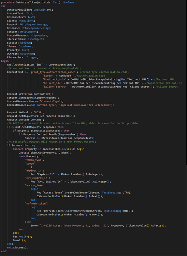Click Content.WriteFrom(ContentText) line
The image size is (187, 256).
pos(30,94)
